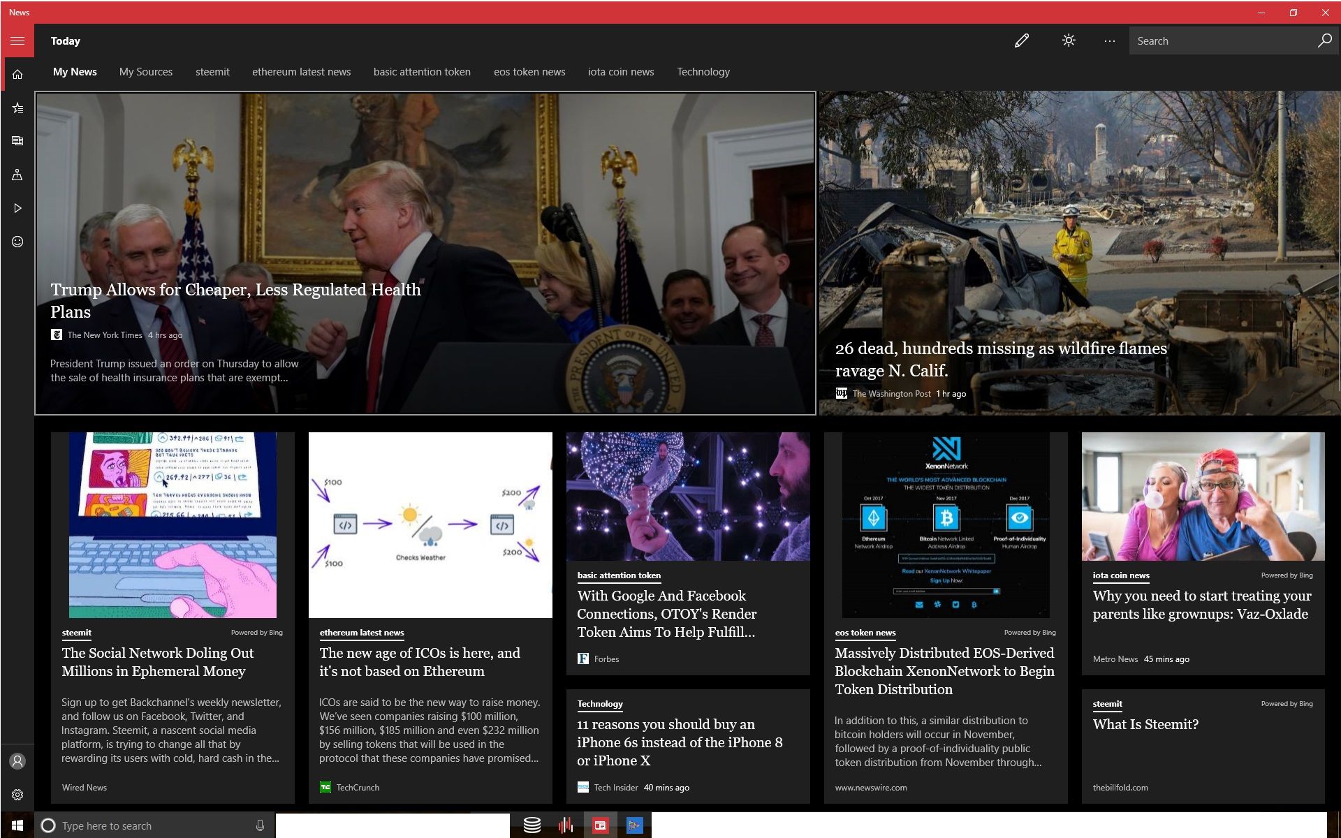Click the Search input field
Image resolution: width=1341 pixels, height=838 pixels.
pos(1222,41)
